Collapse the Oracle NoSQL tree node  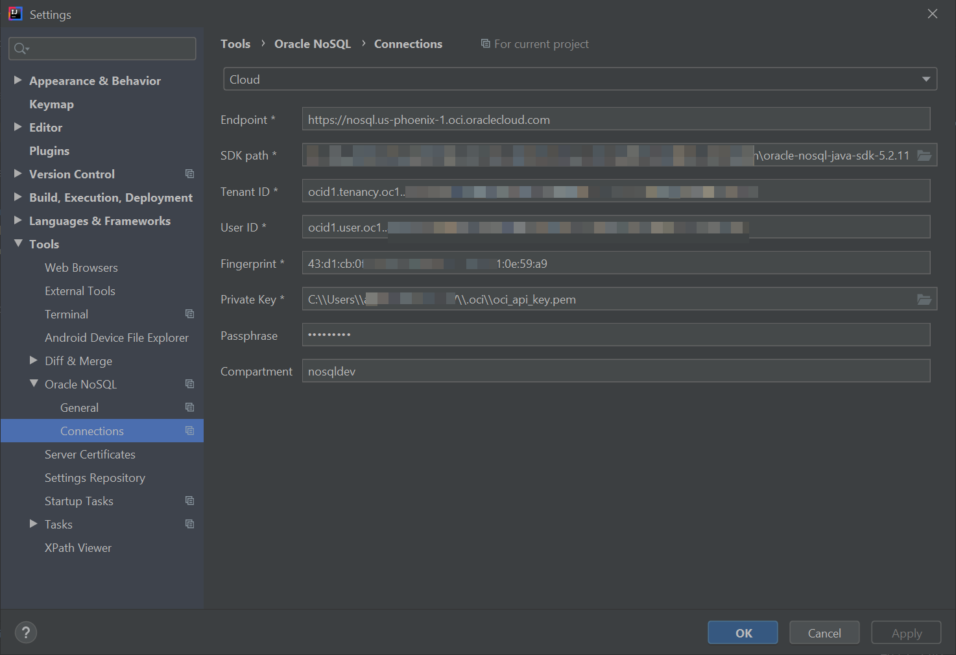tap(34, 384)
